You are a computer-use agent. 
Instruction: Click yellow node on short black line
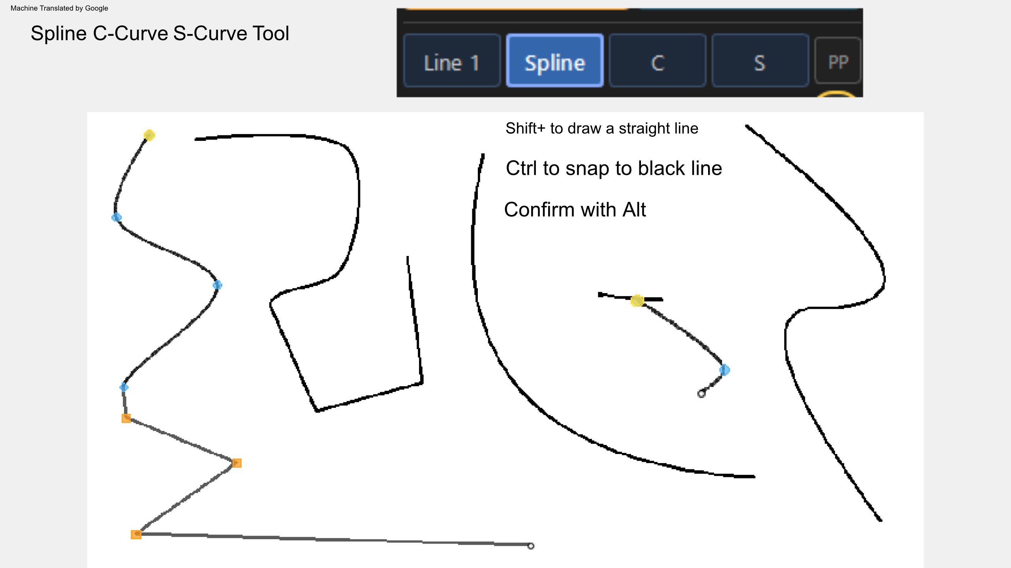tap(637, 301)
